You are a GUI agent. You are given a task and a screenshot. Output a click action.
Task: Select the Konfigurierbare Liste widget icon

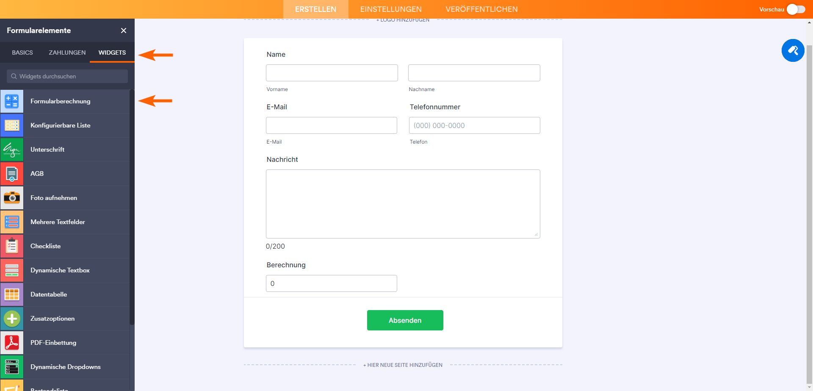(12, 125)
